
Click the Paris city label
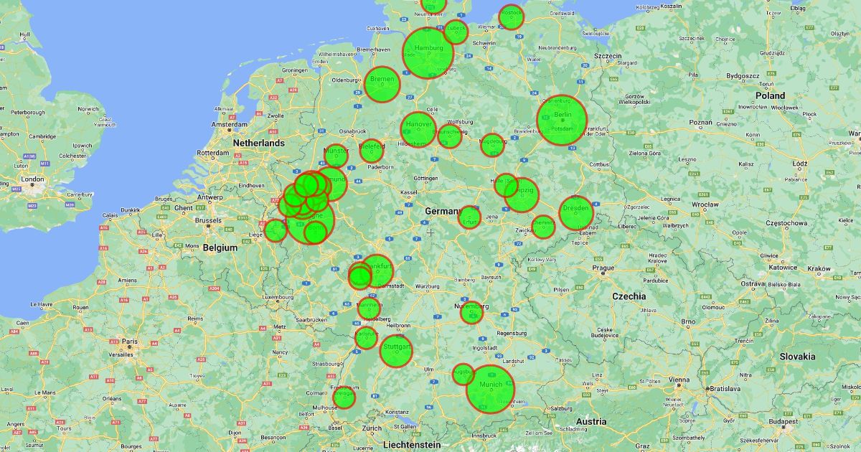pyautogui.click(x=129, y=342)
